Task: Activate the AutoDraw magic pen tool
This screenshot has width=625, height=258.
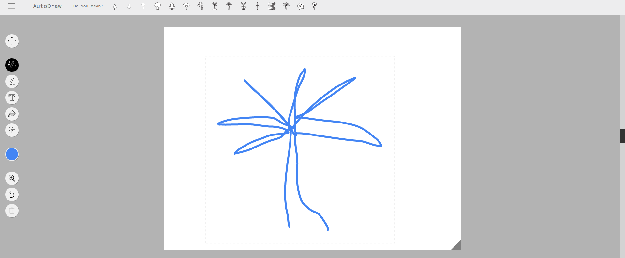Action: point(12,65)
